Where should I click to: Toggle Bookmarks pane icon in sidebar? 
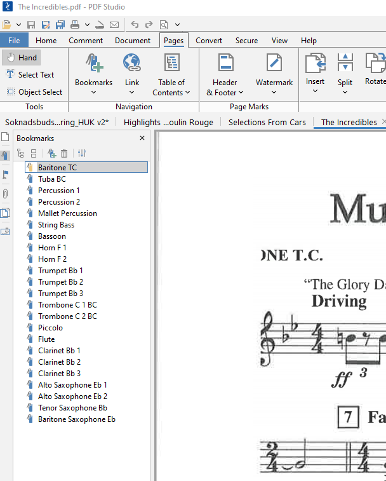[x=5, y=156]
